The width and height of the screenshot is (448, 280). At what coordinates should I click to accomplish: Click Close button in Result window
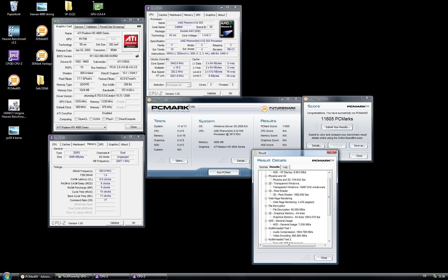point(324,258)
